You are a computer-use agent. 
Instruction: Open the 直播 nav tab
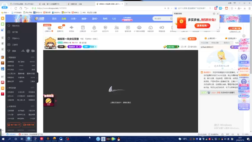click(x=64, y=19)
